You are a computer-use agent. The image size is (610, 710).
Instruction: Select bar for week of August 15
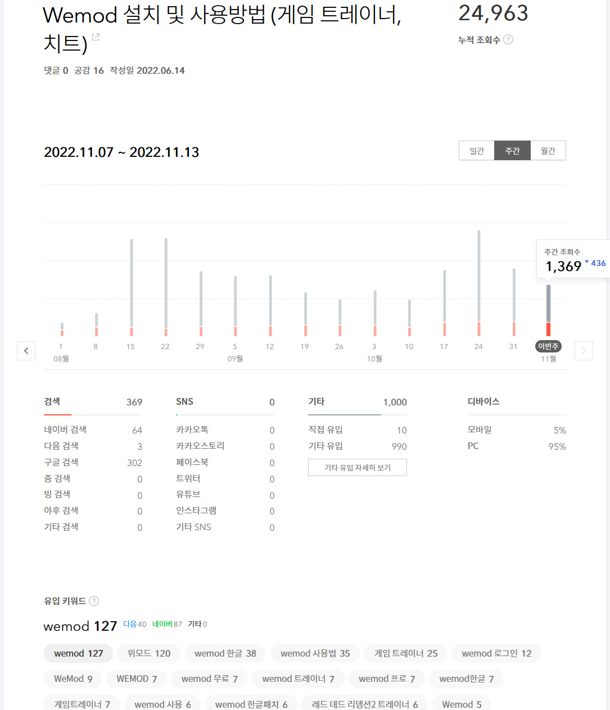click(x=132, y=287)
